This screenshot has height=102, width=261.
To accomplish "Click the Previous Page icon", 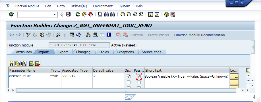I will pyautogui.click(x=129, y=14).
